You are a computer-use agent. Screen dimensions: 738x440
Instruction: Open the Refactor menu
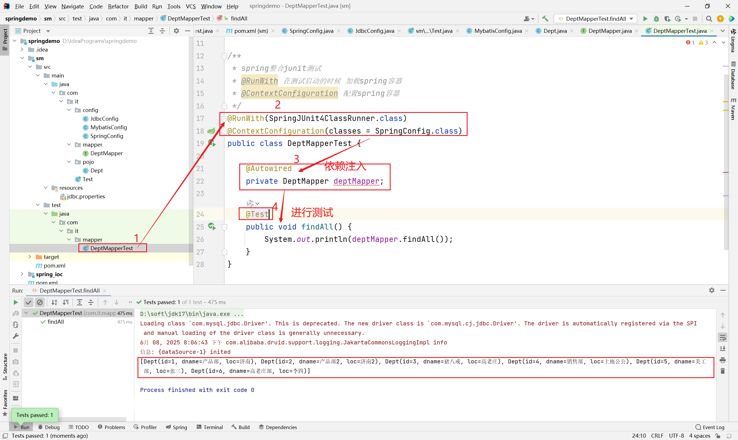[118, 6]
